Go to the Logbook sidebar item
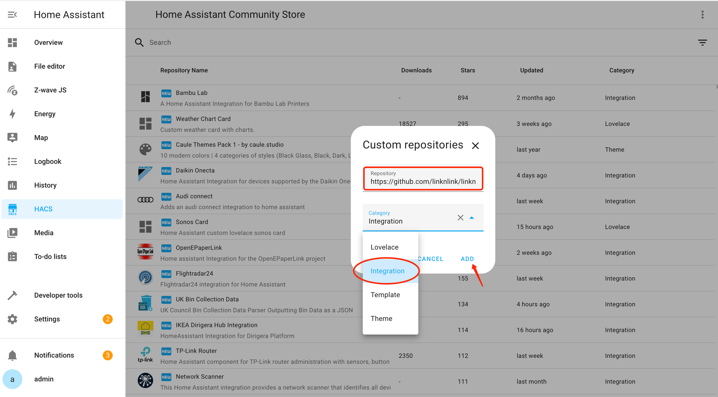This screenshot has height=397, width=718. point(48,161)
